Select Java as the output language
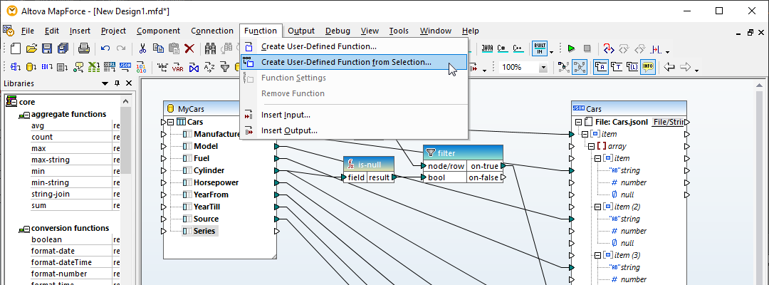This screenshot has height=285, width=769. click(488, 48)
